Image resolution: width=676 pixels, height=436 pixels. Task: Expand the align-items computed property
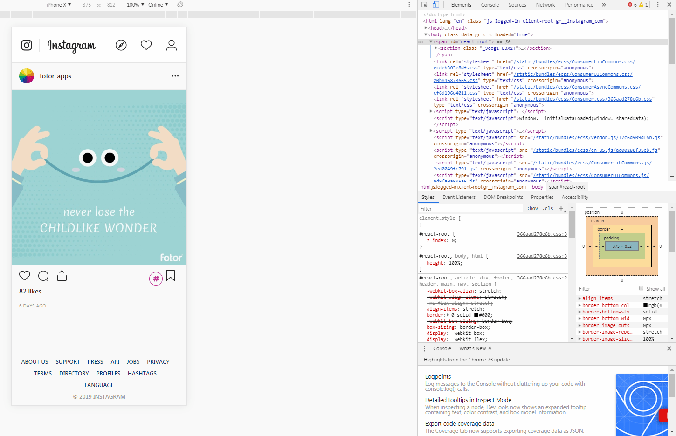pos(580,298)
